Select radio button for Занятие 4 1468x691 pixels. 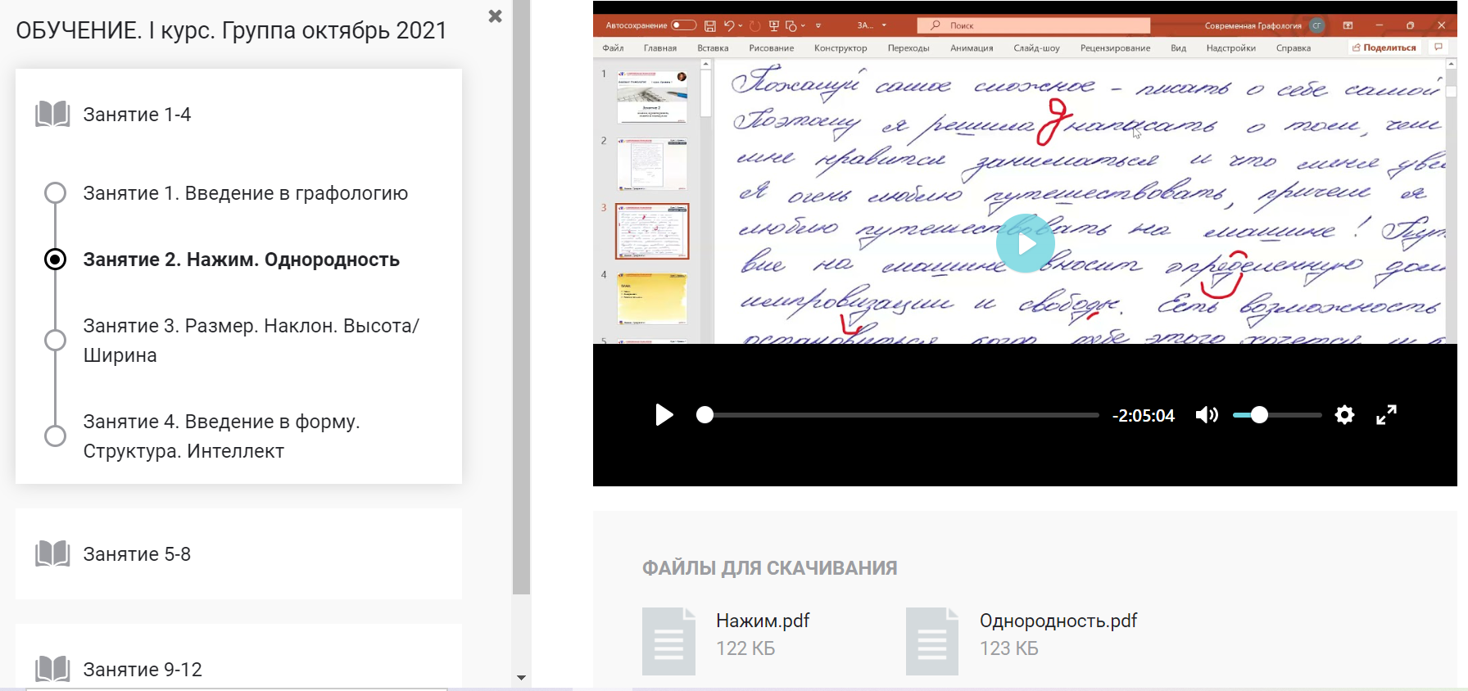55,436
